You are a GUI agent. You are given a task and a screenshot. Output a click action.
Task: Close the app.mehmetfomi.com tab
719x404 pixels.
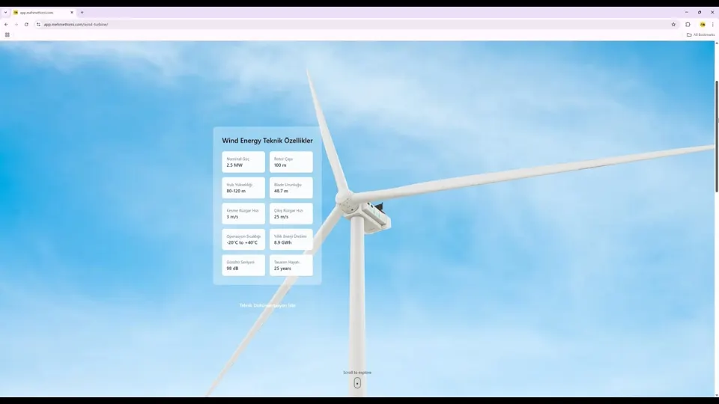[x=72, y=13]
